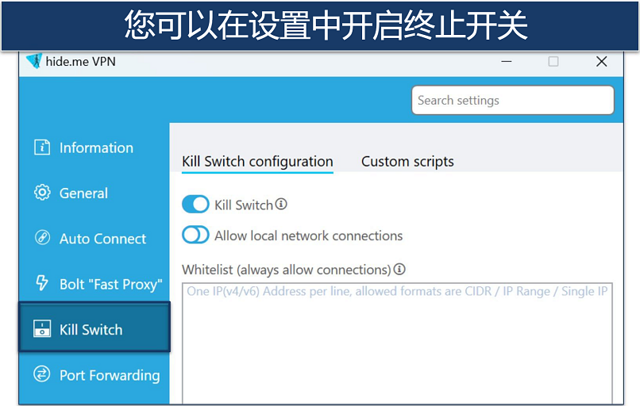The image size is (640, 406).
Task: Go to Information section label
Action: (x=96, y=147)
